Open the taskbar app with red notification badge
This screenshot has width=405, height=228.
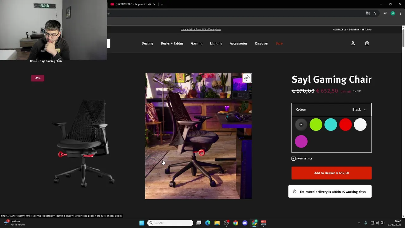point(226,223)
